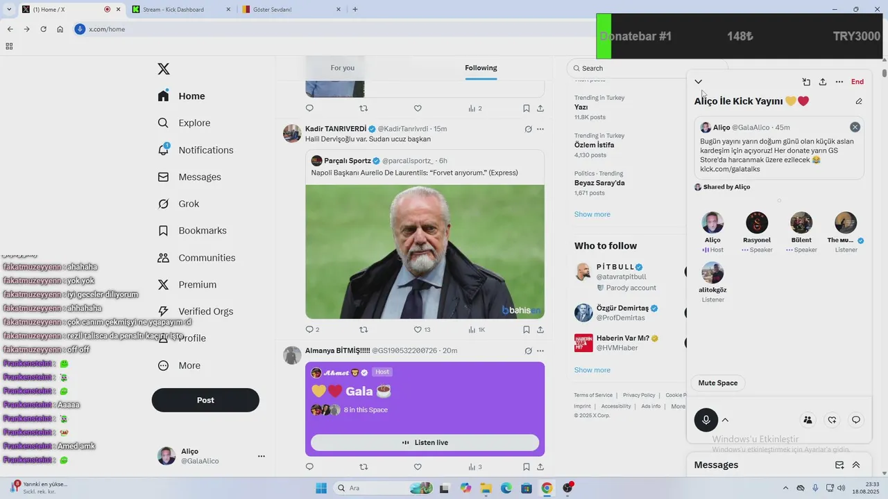Like Kadir TANRIVERDİ's post with 13 likes
Image resolution: width=888 pixels, height=499 pixels.
tap(422, 330)
